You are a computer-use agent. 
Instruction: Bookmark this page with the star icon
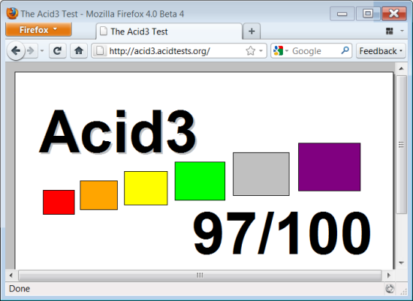tap(250, 51)
